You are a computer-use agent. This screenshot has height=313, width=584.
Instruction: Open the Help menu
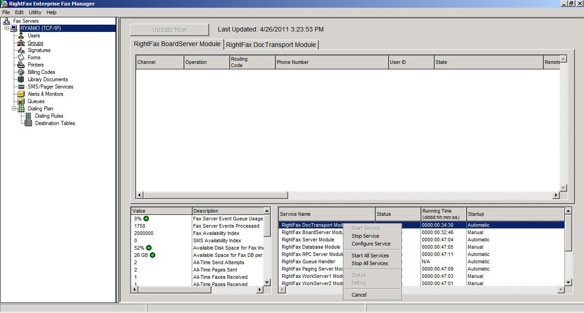click(52, 12)
